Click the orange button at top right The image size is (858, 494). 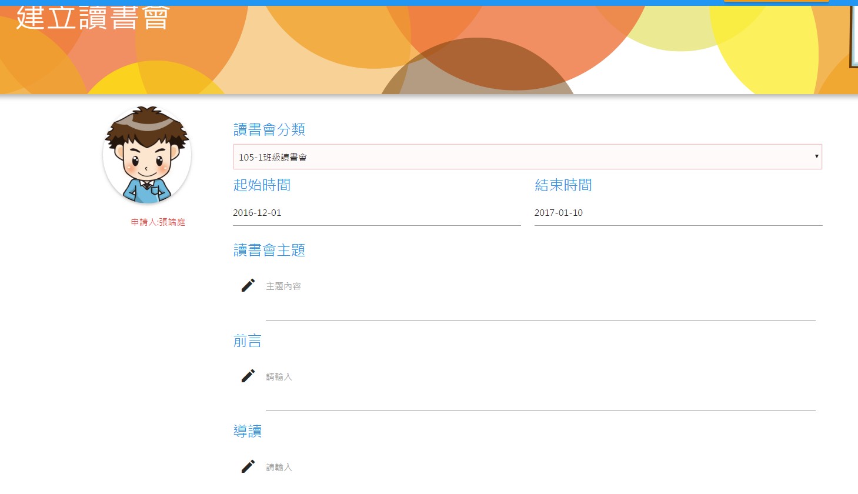pyautogui.click(x=776, y=1)
